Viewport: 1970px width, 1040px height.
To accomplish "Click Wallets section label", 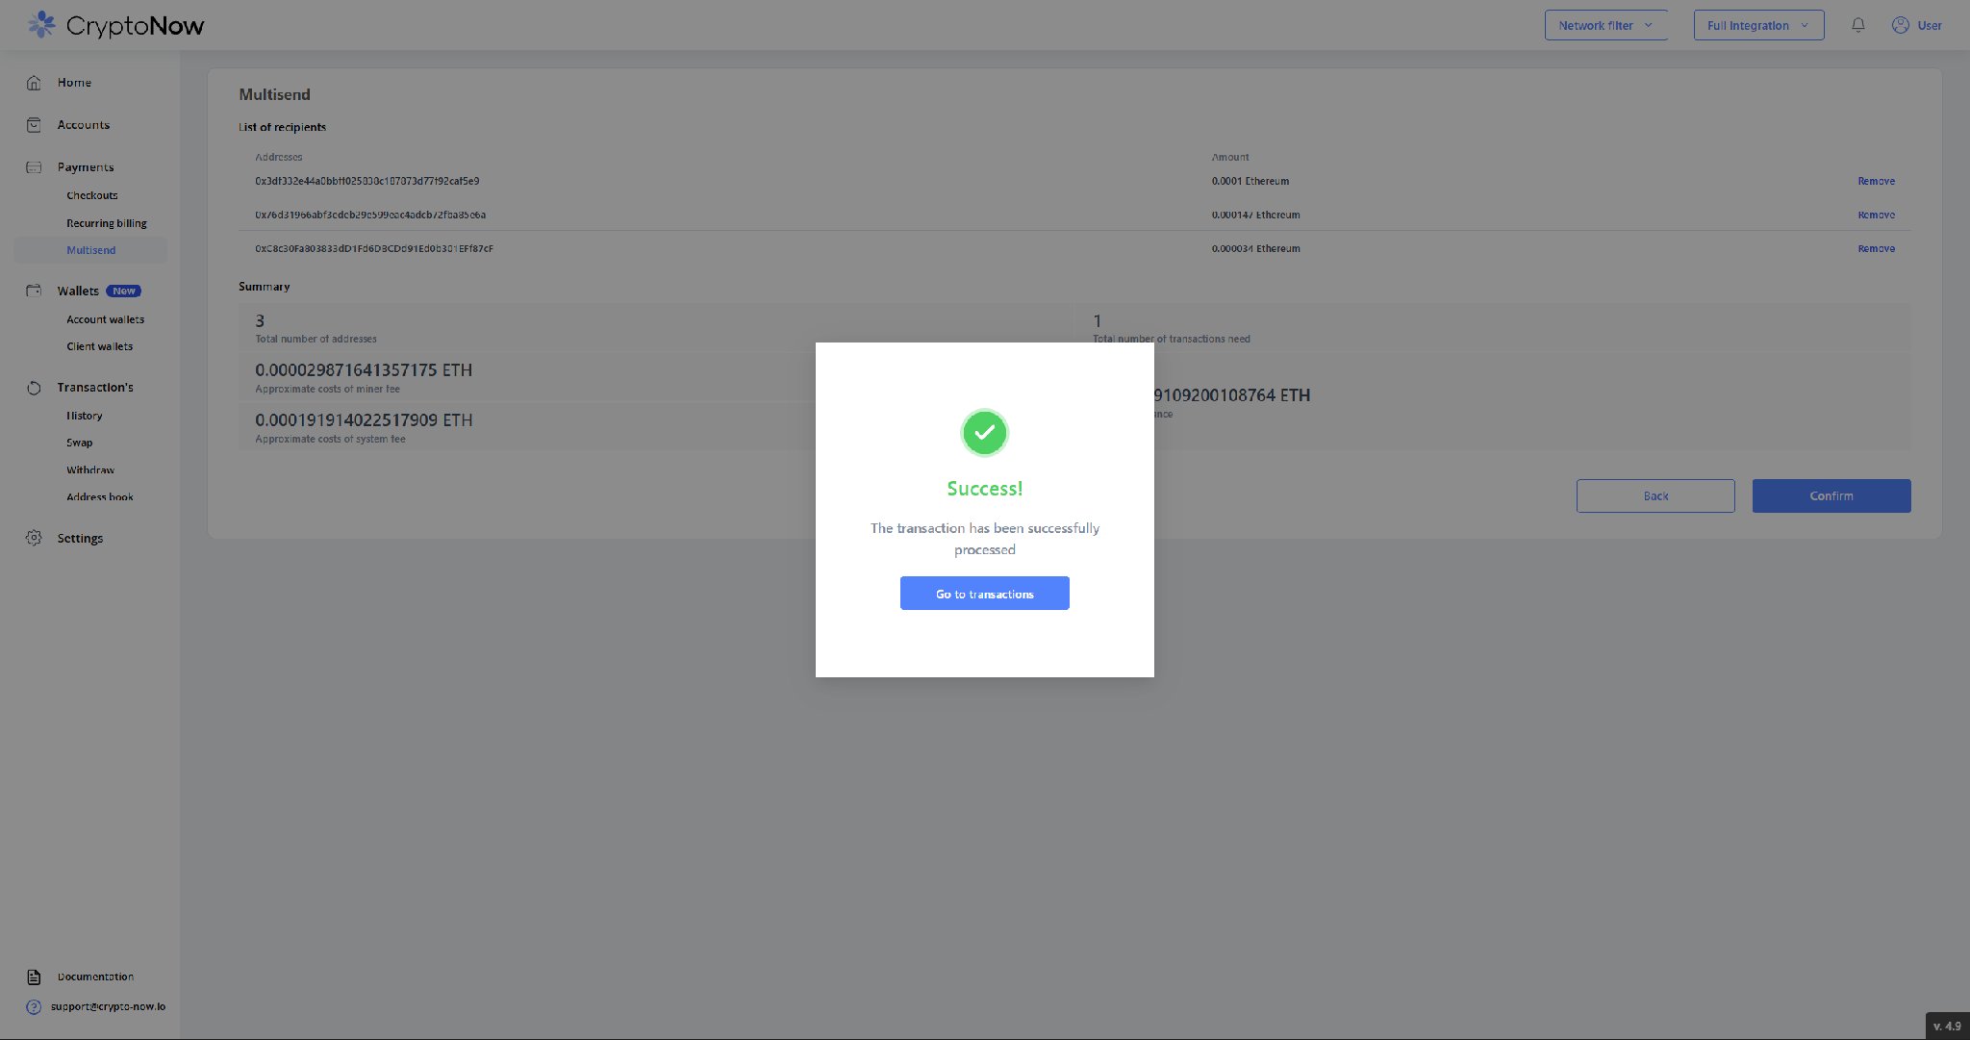I will 78,291.
